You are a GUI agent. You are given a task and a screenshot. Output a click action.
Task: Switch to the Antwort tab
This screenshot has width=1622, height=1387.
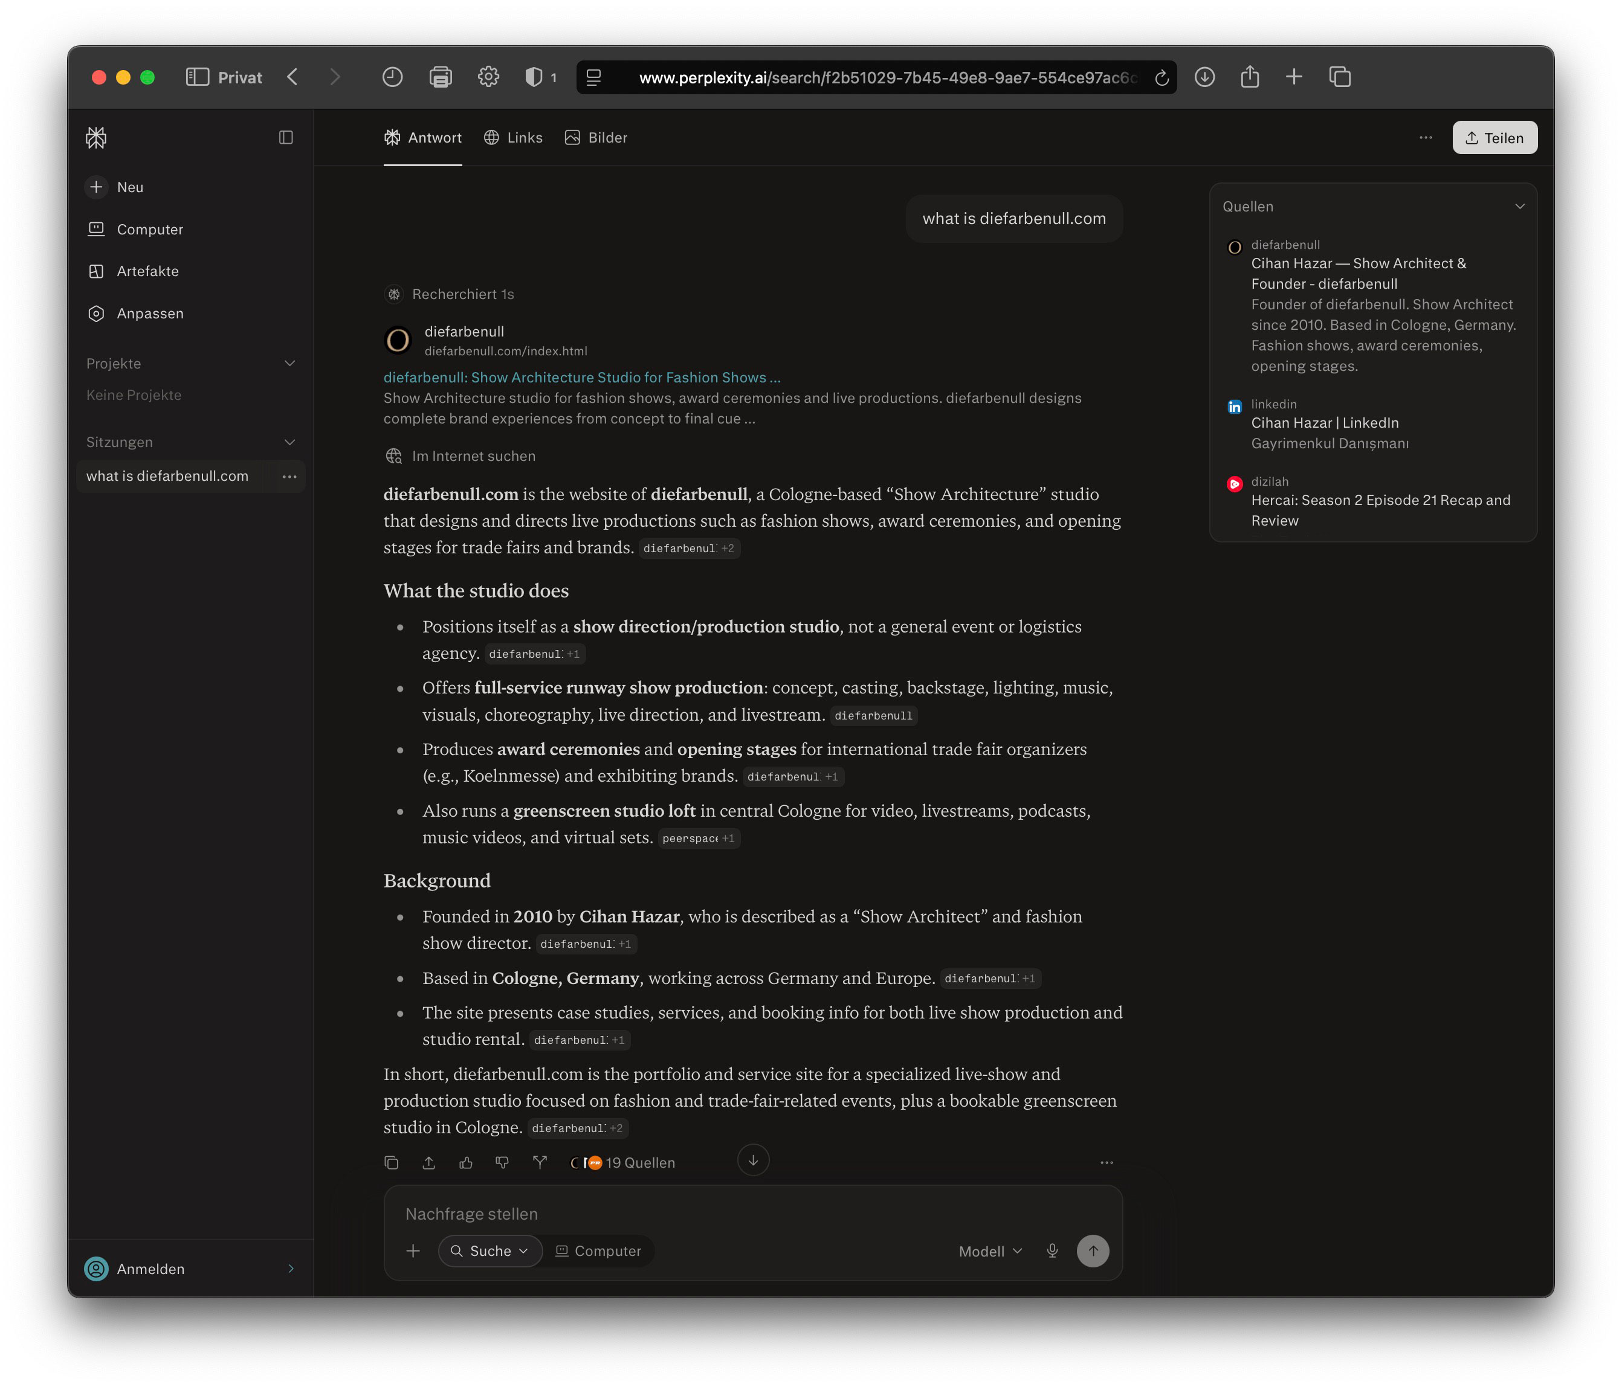coord(422,138)
